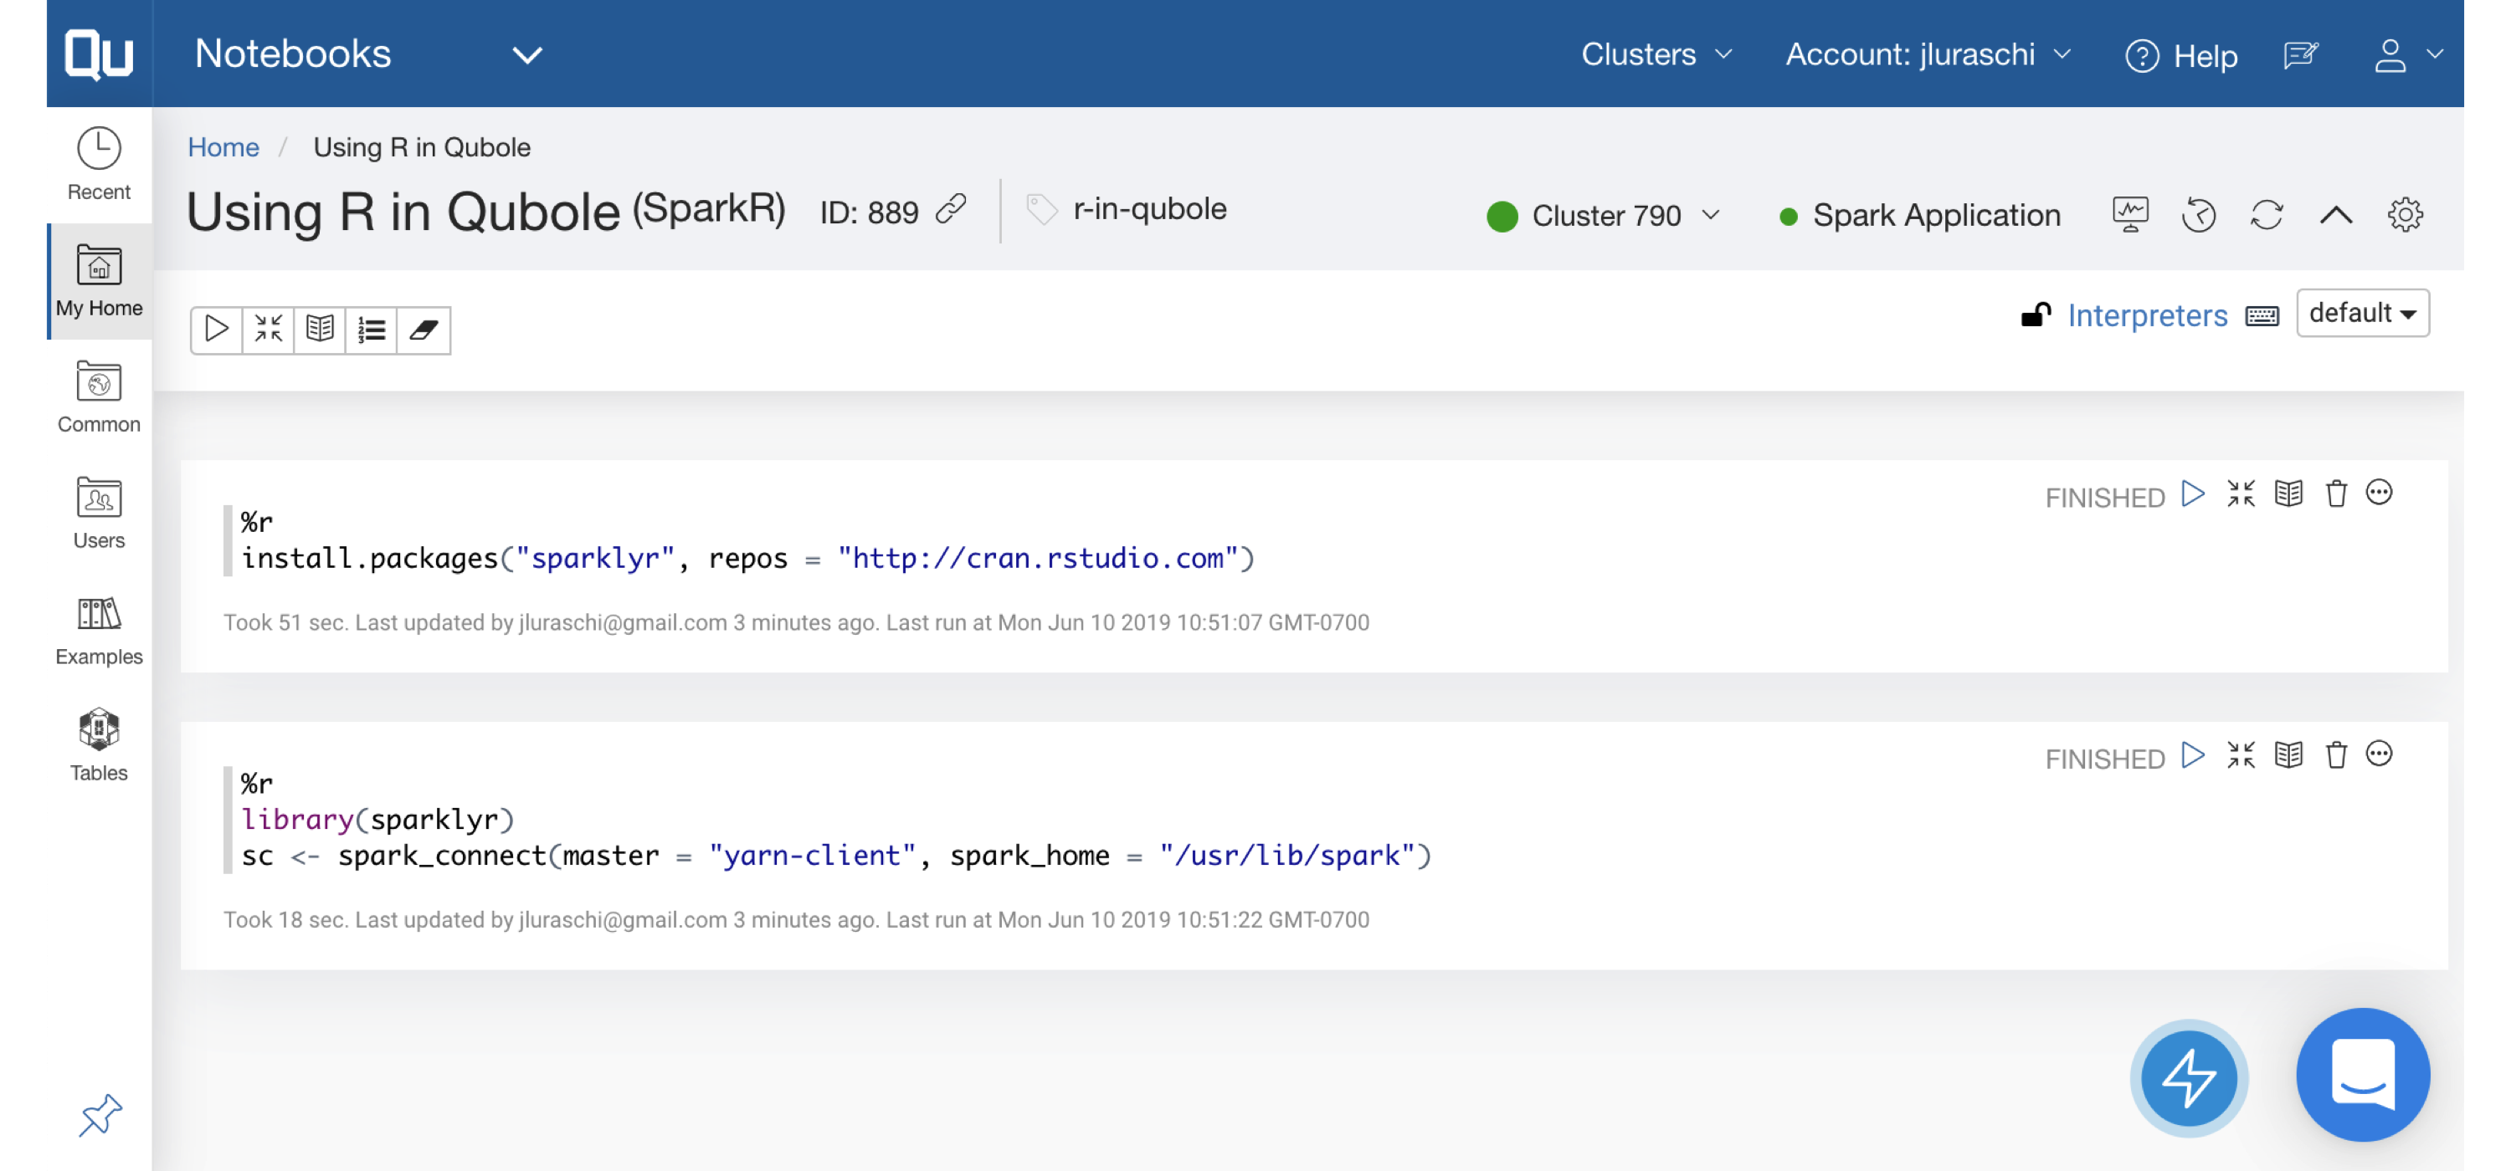Click into the spark_connect code line
The width and height of the screenshot is (2511, 1171).
[x=836, y=857]
